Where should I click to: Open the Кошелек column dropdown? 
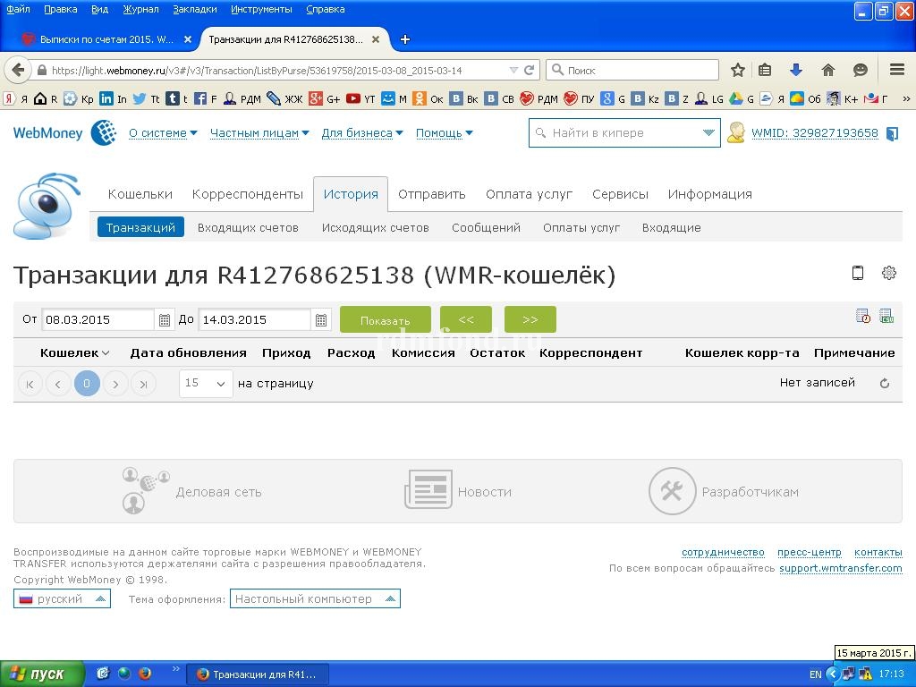pos(106,352)
